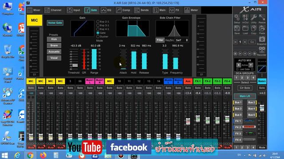Take a Snapshot with camera icon
Screen dimensions: 284x159
click(262, 41)
